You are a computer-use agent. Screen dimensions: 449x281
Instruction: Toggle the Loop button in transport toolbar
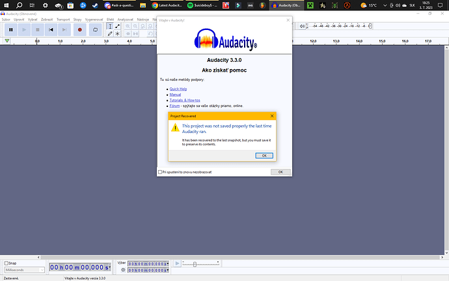point(96,29)
